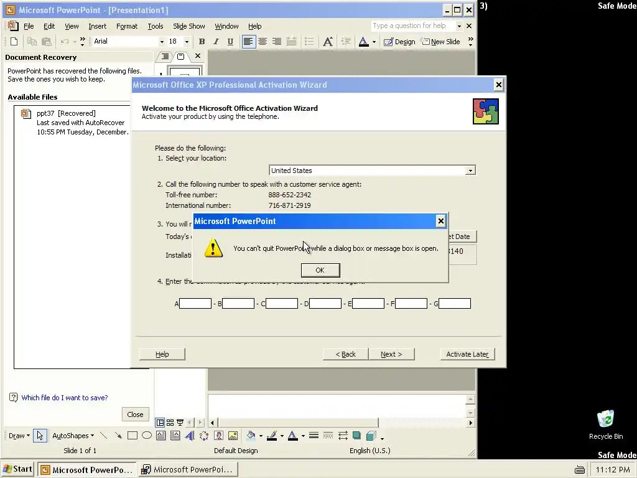The height and width of the screenshot is (478, 637).
Task: Open the Undo history dropdown arrow
Action: [x=75, y=42]
